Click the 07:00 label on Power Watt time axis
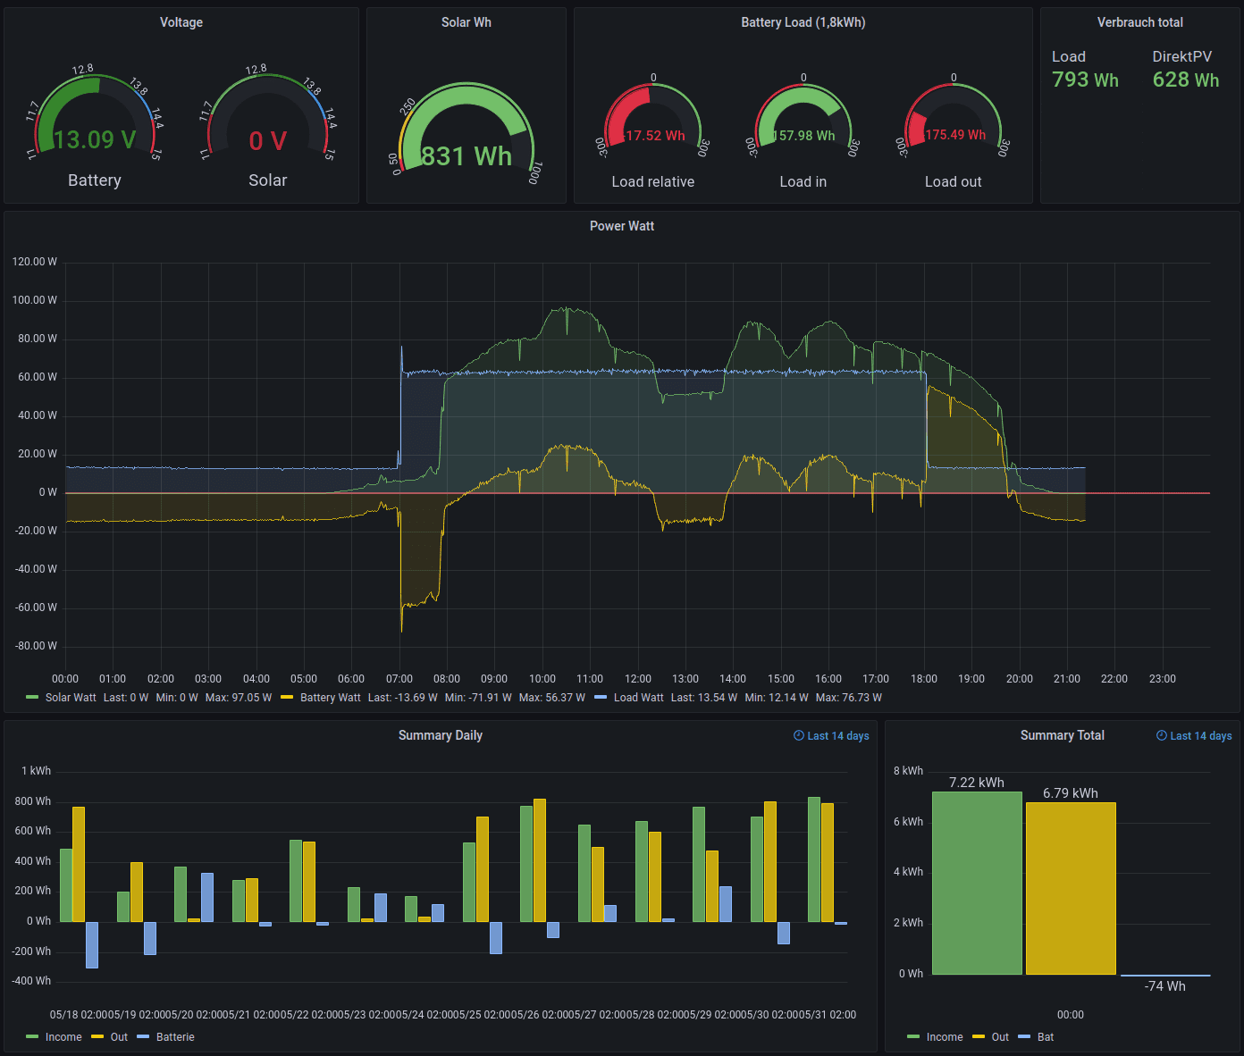The image size is (1244, 1056). tap(399, 679)
